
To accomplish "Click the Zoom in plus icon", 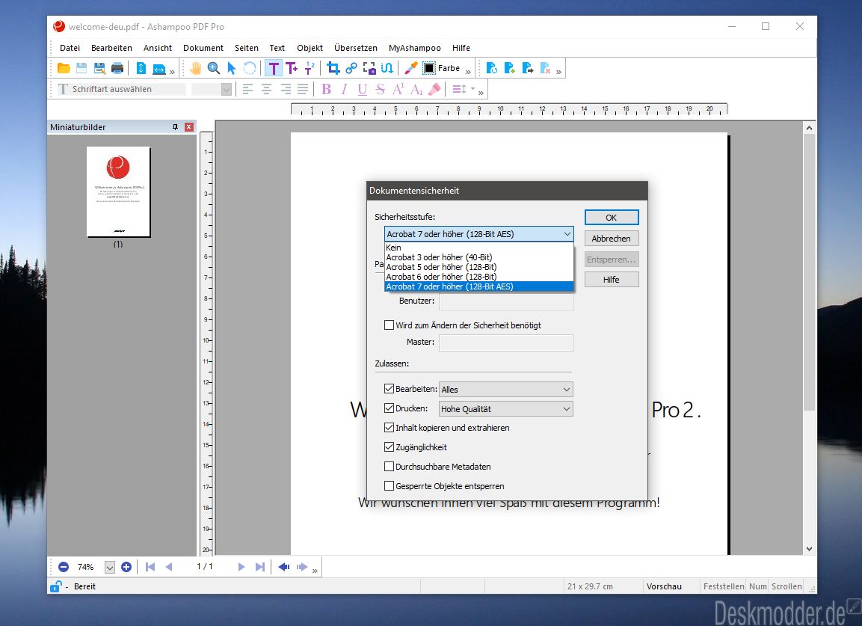I will (x=126, y=567).
